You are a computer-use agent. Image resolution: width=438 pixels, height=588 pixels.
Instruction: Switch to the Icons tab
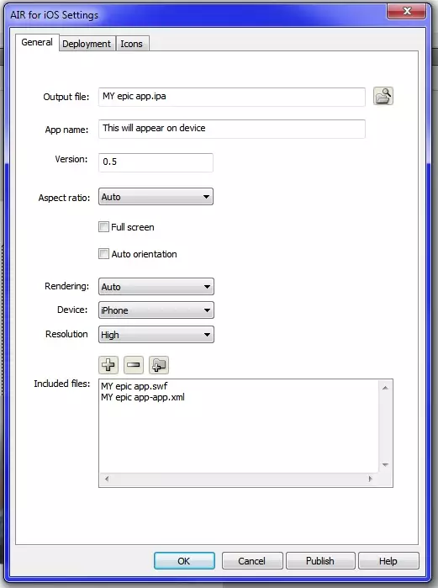point(132,44)
